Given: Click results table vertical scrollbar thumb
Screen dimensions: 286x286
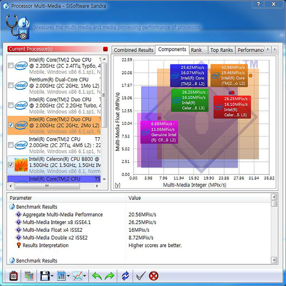Looking at the screenshot, I should coord(274,204).
